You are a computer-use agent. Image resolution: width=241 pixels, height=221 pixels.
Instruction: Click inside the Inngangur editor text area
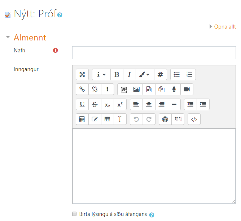pos(154,166)
